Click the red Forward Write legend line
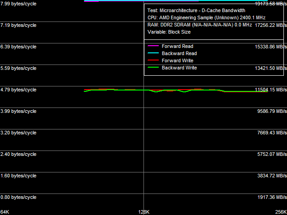The image size is (287, 215). click(x=153, y=60)
